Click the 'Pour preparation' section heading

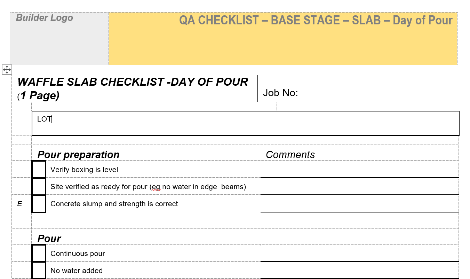pos(78,155)
